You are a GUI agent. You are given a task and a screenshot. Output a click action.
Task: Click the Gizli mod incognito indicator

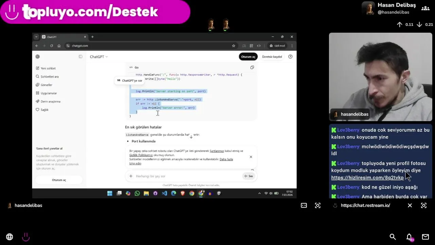coord(277,46)
